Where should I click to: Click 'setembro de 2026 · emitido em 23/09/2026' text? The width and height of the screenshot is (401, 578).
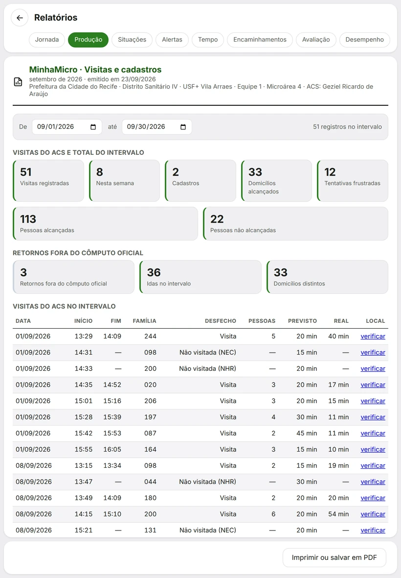click(92, 79)
